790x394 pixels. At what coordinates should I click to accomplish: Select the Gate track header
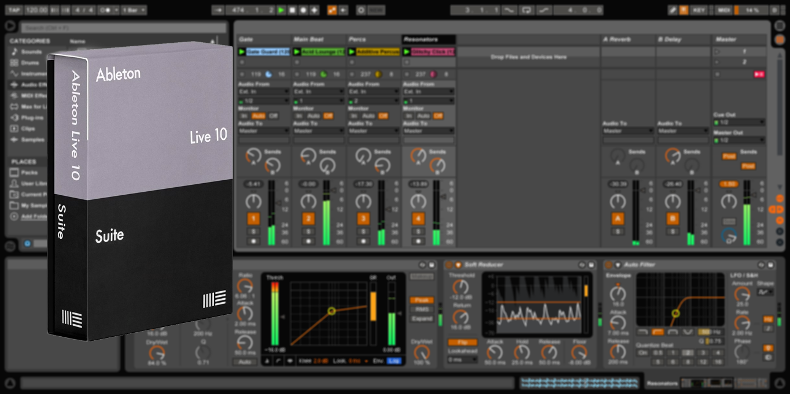tap(264, 39)
